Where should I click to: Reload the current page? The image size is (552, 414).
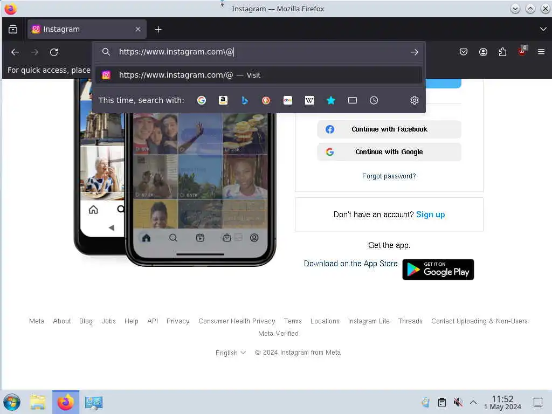54,52
